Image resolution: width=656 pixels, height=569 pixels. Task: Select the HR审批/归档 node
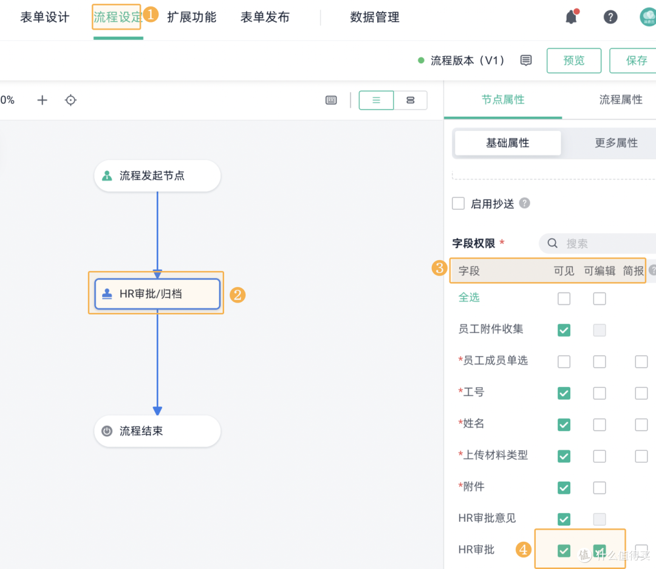(157, 294)
